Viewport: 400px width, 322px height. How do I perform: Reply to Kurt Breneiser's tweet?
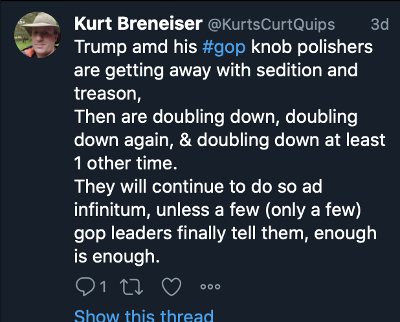pos(85,286)
